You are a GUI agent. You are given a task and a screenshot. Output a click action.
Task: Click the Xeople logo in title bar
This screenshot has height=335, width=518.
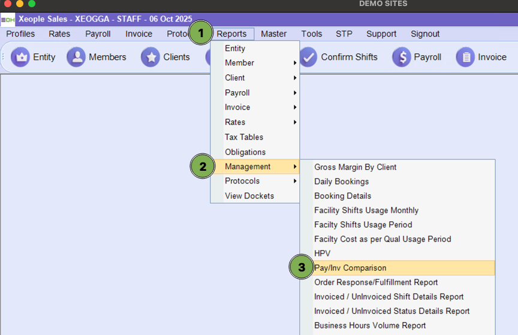click(8, 19)
